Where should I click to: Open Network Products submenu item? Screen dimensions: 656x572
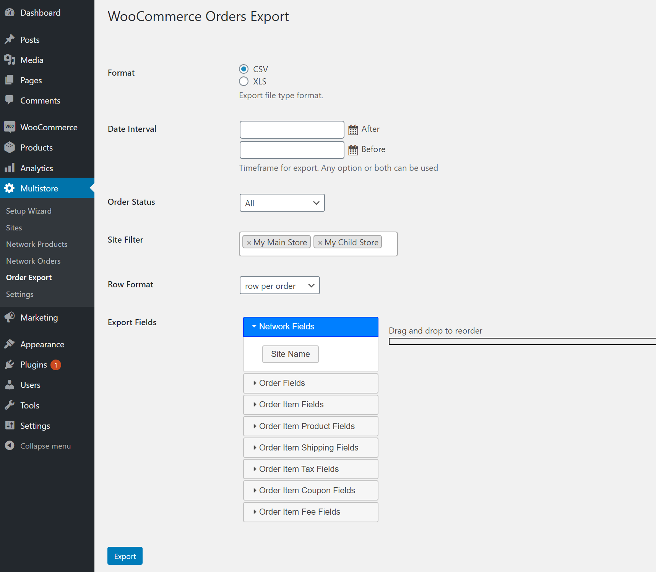(x=37, y=244)
